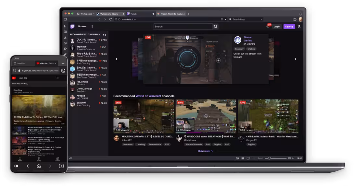The height and width of the screenshot is (186, 354).
Task: Expand more channels with Show more
Action: [x=206, y=151]
